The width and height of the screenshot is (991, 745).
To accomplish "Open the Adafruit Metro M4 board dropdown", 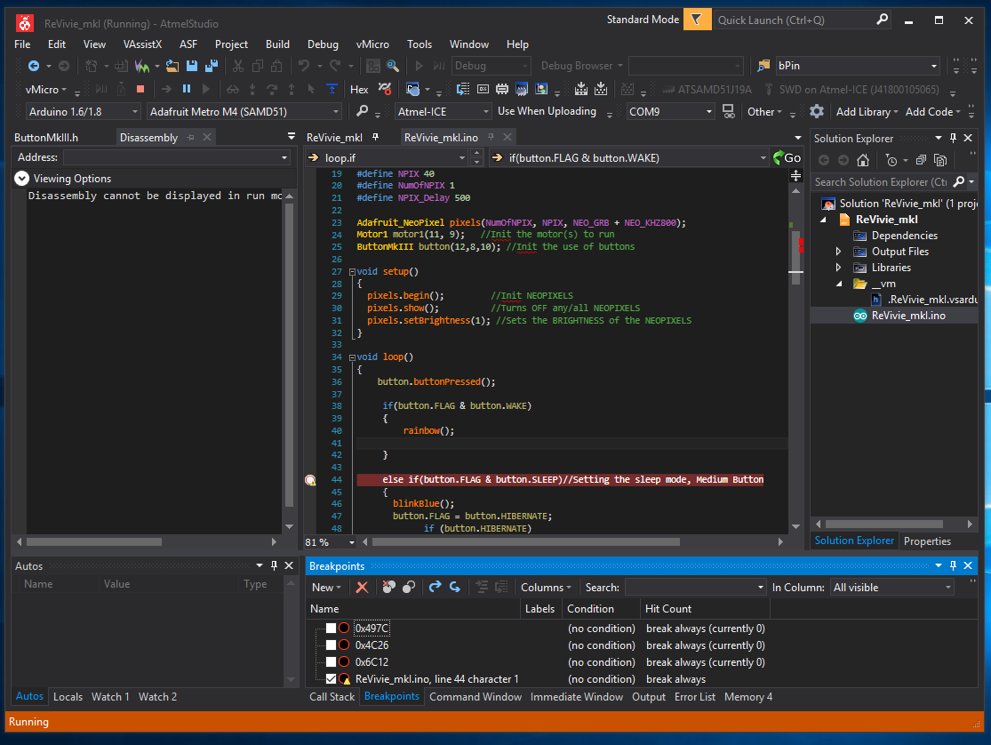I will (244, 112).
